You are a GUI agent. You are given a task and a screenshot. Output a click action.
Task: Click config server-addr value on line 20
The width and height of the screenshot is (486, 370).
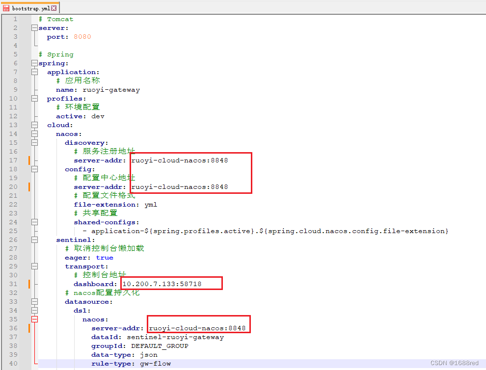pos(180,187)
